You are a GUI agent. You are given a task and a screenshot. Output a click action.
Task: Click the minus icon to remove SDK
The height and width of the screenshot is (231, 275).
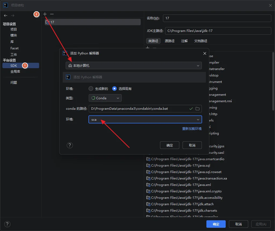click(x=52, y=14)
